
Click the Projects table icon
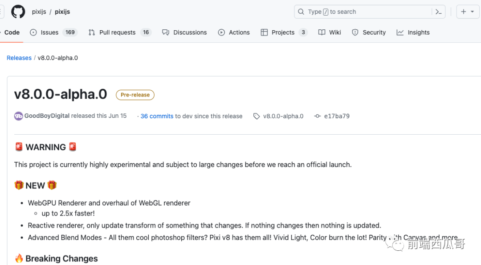pos(264,32)
